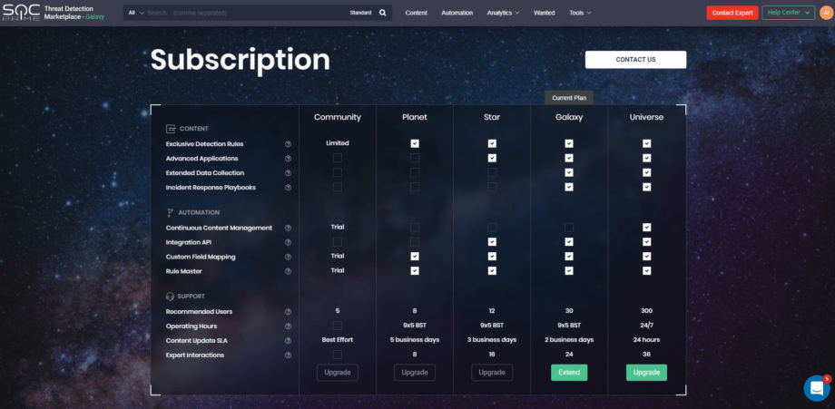Viewport: 835px width, 409px height.
Task: Click help icon beside Exclusive Detection Rules
Action: tap(288, 144)
